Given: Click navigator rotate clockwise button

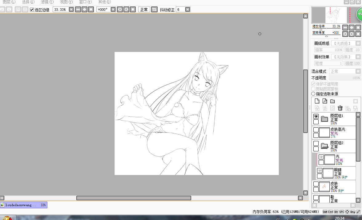Looking at the screenshot, I should 352,34.
